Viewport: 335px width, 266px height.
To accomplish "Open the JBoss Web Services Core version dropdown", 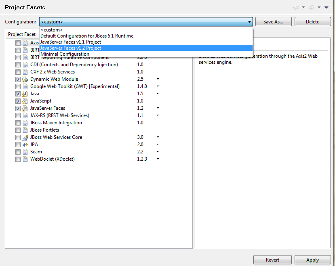I will coord(158,137).
